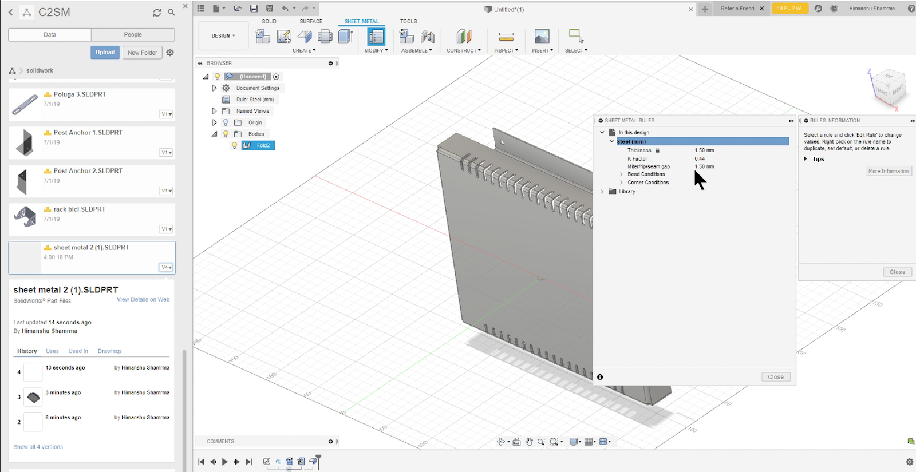Click the timeline playhead marker
The height and width of the screenshot is (472, 916).
(318, 458)
